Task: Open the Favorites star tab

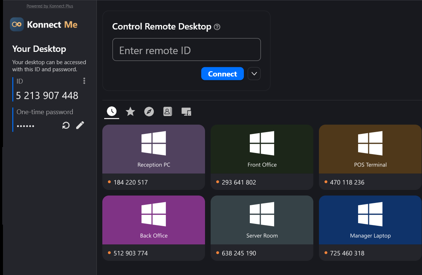Action: pos(130,111)
